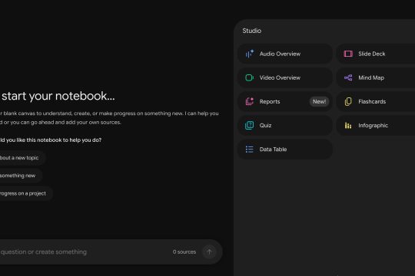Generate a Video Overview

coord(285,77)
